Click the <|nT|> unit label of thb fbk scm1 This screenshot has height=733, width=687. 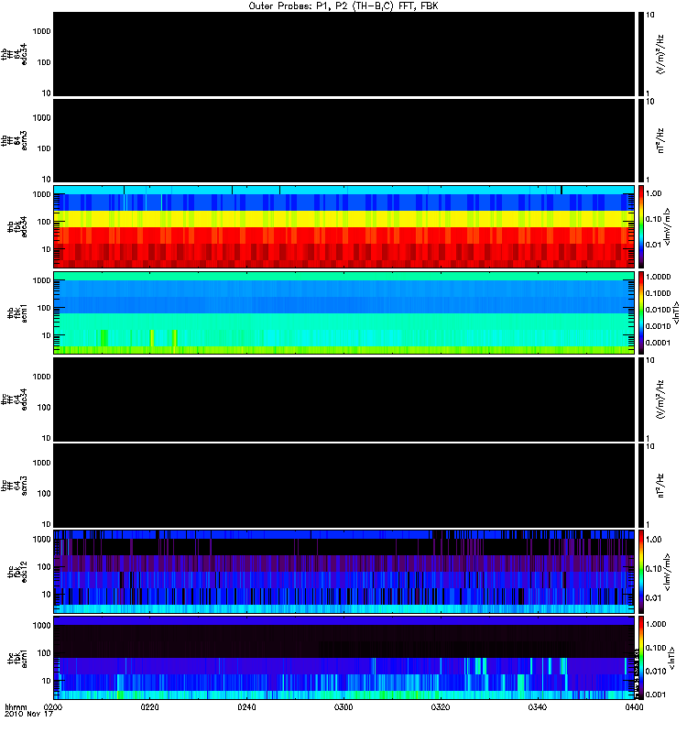pos(676,312)
